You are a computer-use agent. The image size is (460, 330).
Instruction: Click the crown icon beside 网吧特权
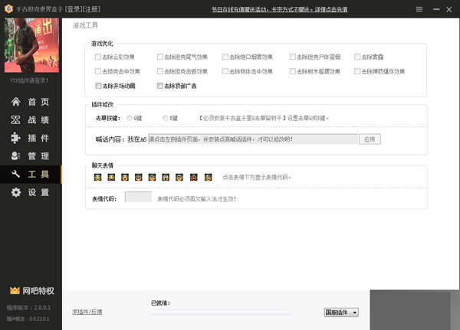point(15,290)
